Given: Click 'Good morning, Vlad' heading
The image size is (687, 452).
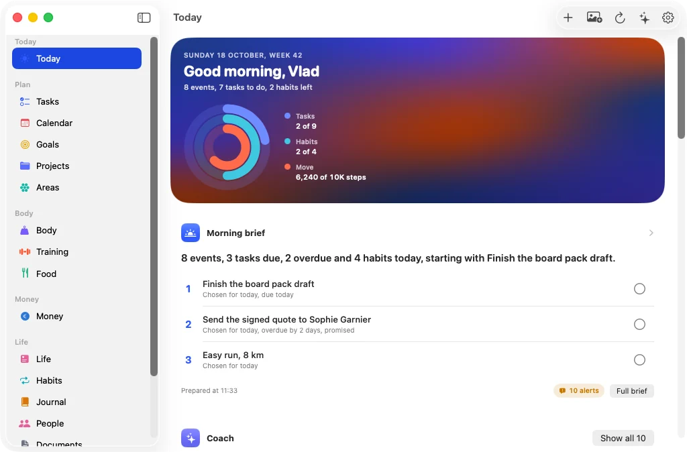Looking at the screenshot, I should [x=252, y=71].
